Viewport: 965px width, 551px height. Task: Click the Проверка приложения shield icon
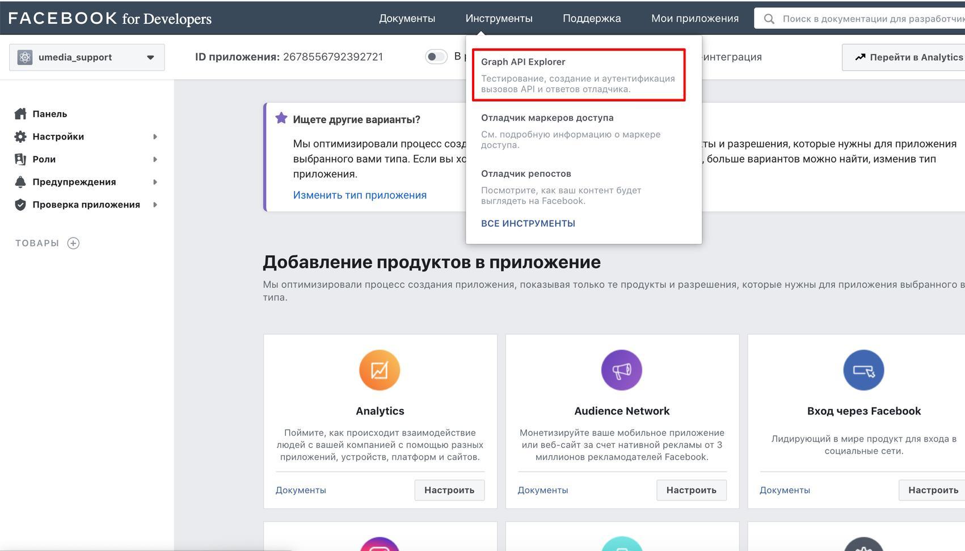[x=20, y=205]
